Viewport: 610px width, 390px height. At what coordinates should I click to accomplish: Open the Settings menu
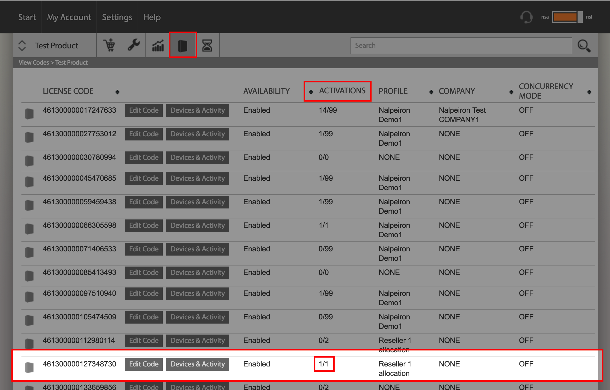(x=117, y=17)
